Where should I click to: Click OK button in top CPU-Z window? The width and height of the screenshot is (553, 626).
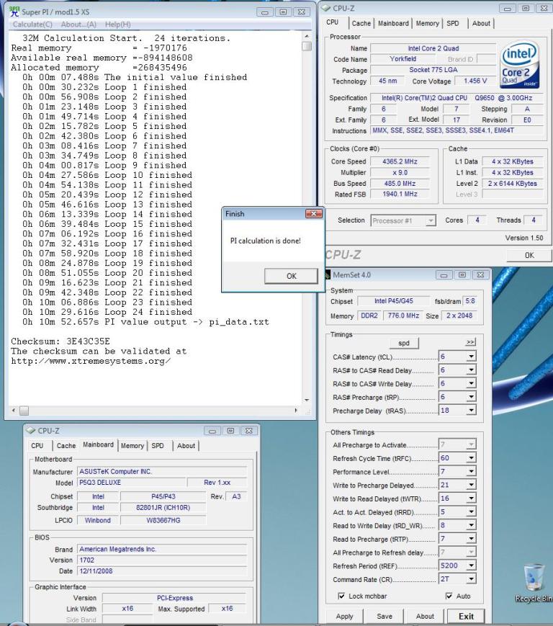click(529, 255)
